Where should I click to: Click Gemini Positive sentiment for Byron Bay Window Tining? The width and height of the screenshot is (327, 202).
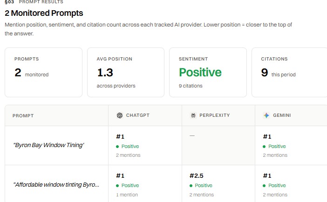(274, 146)
